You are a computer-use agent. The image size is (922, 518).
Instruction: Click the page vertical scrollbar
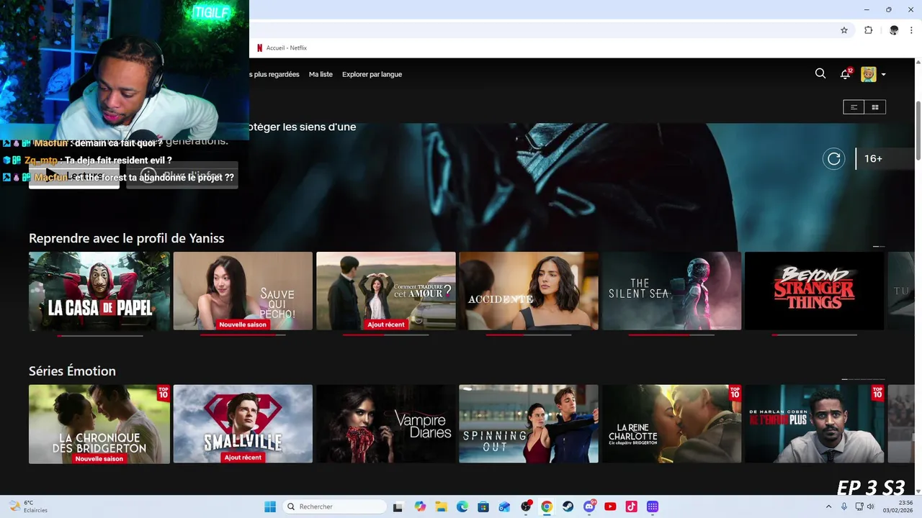[918, 129]
